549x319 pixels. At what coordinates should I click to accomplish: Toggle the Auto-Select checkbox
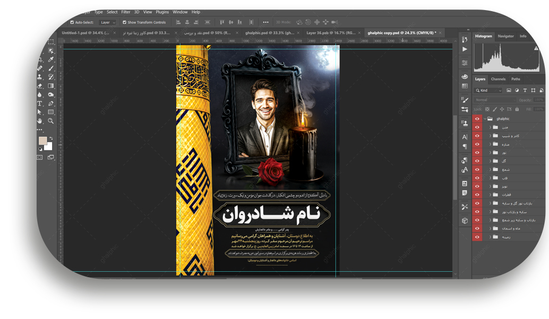point(72,22)
